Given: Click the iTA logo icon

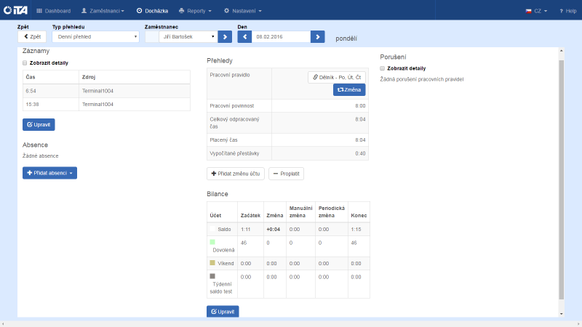Looking at the screenshot, I should [x=15, y=11].
